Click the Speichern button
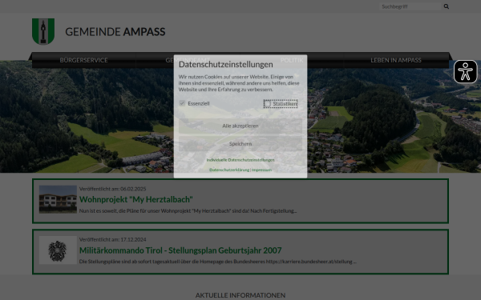Image resolution: width=481 pixels, height=300 pixels. pyautogui.click(x=240, y=143)
